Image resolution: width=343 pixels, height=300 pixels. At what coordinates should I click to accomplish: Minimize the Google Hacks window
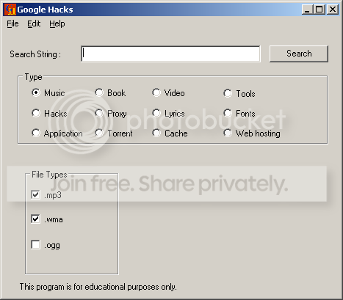(x=307, y=10)
